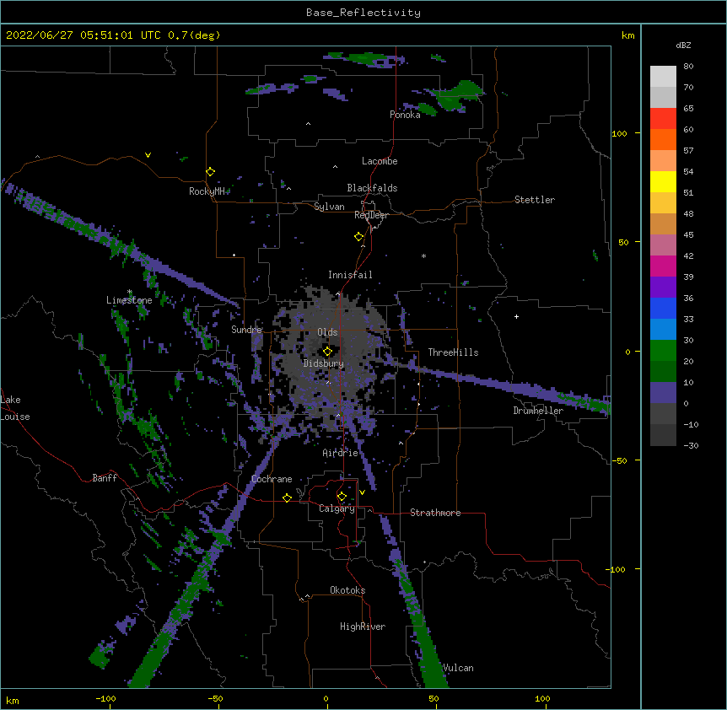Select the RedDeer city label
Image resolution: width=727 pixels, height=710 pixels.
(x=371, y=215)
